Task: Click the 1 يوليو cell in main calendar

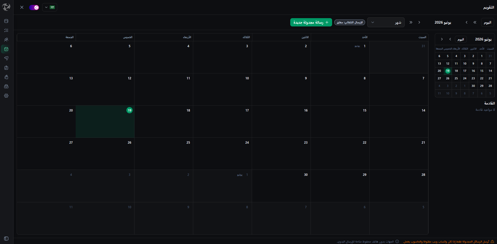Action: (223, 186)
